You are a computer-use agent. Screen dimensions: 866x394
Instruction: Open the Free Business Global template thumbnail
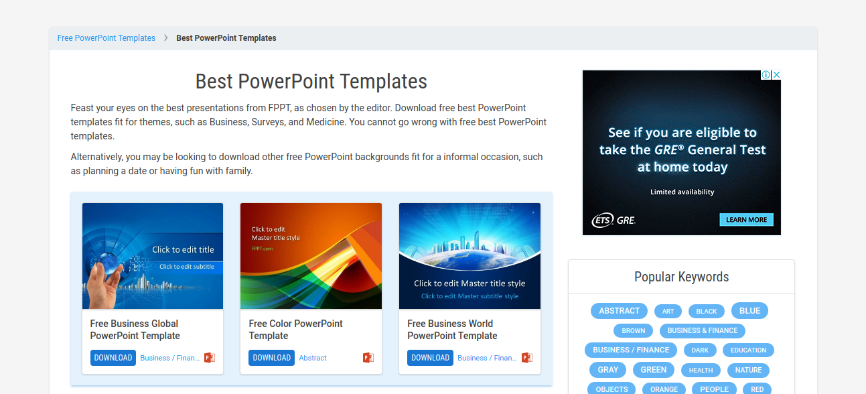pos(153,256)
